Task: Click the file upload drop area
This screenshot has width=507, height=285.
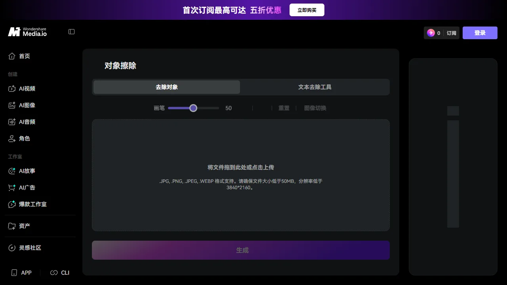Action: 241,175
